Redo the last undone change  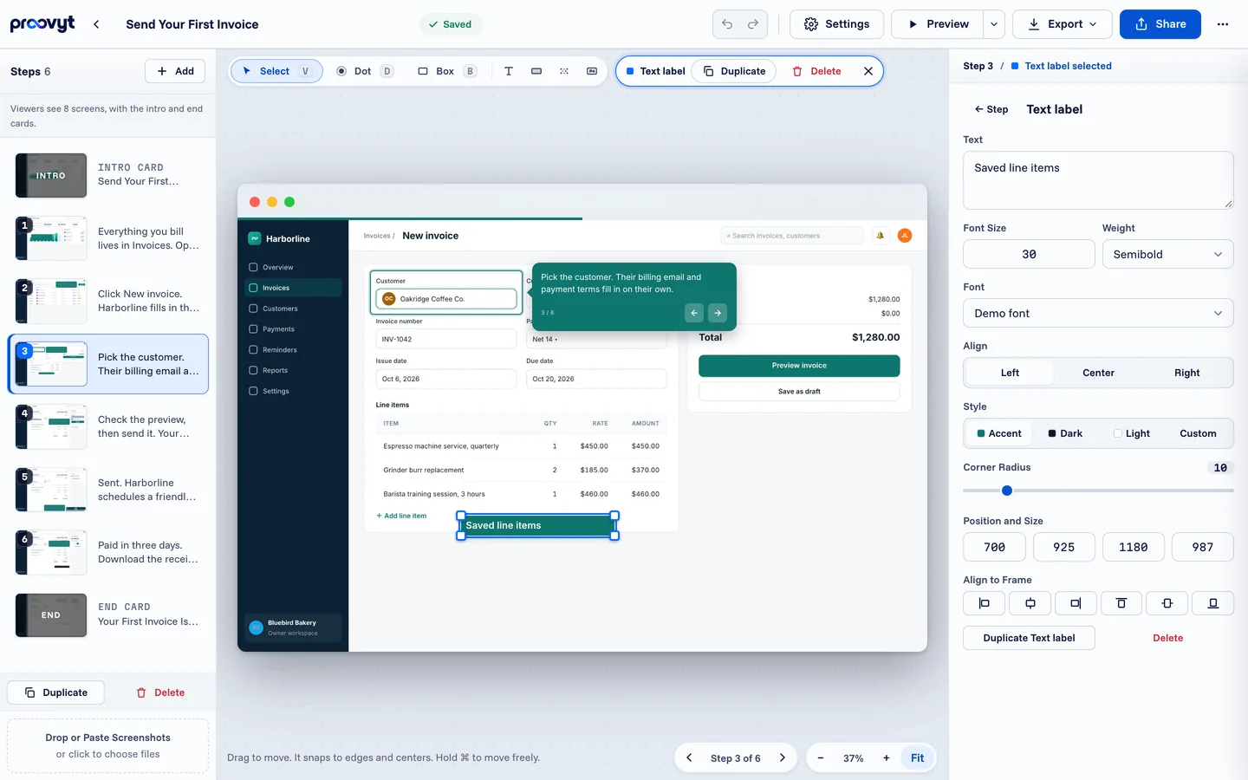click(753, 24)
